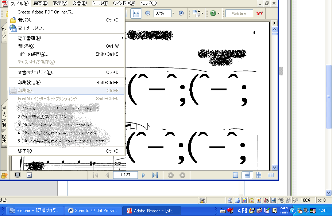Image resolution: width=332 pixels, height=216 pixels.
Task: Click the green help question mark icon
Action: click(213, 13)
